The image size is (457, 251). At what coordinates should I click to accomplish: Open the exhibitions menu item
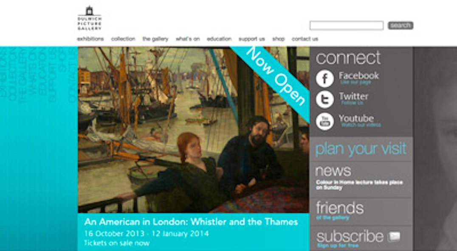(90, 39)
